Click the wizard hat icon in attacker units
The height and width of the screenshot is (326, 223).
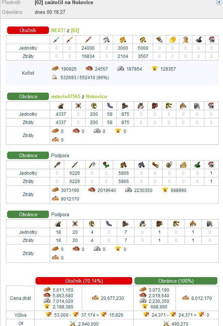(x=199, y=40)
